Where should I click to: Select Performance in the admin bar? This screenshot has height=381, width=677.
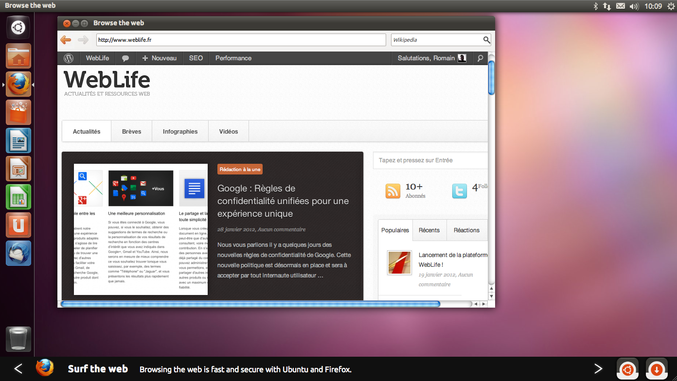233,58
